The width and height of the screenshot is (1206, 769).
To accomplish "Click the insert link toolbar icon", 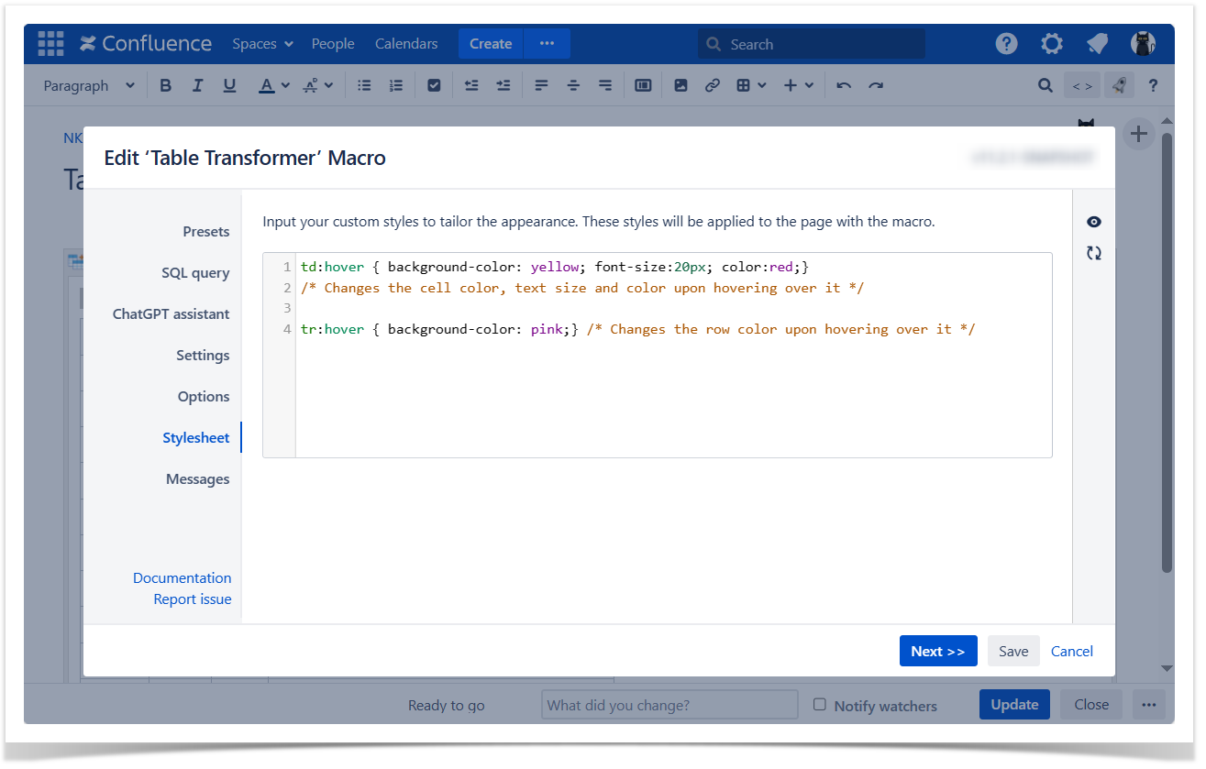I will click(712, 85).
